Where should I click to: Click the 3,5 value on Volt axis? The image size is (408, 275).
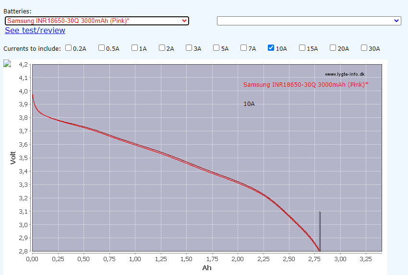(x=23, y=158)
